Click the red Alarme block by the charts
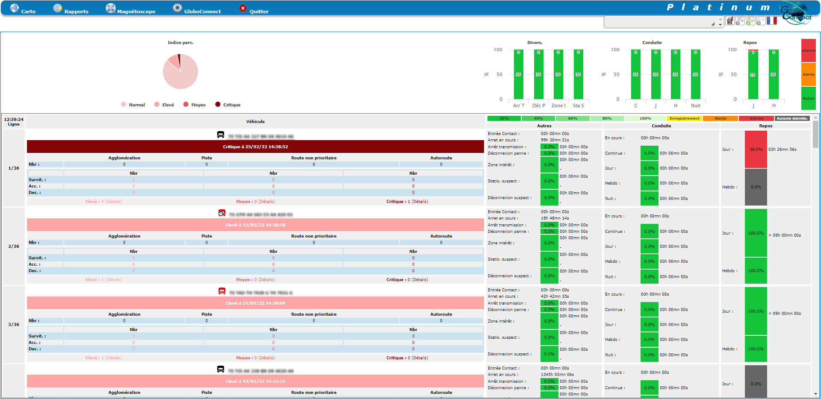This screenshot has height=399, width=821. [x=808, y=50]
